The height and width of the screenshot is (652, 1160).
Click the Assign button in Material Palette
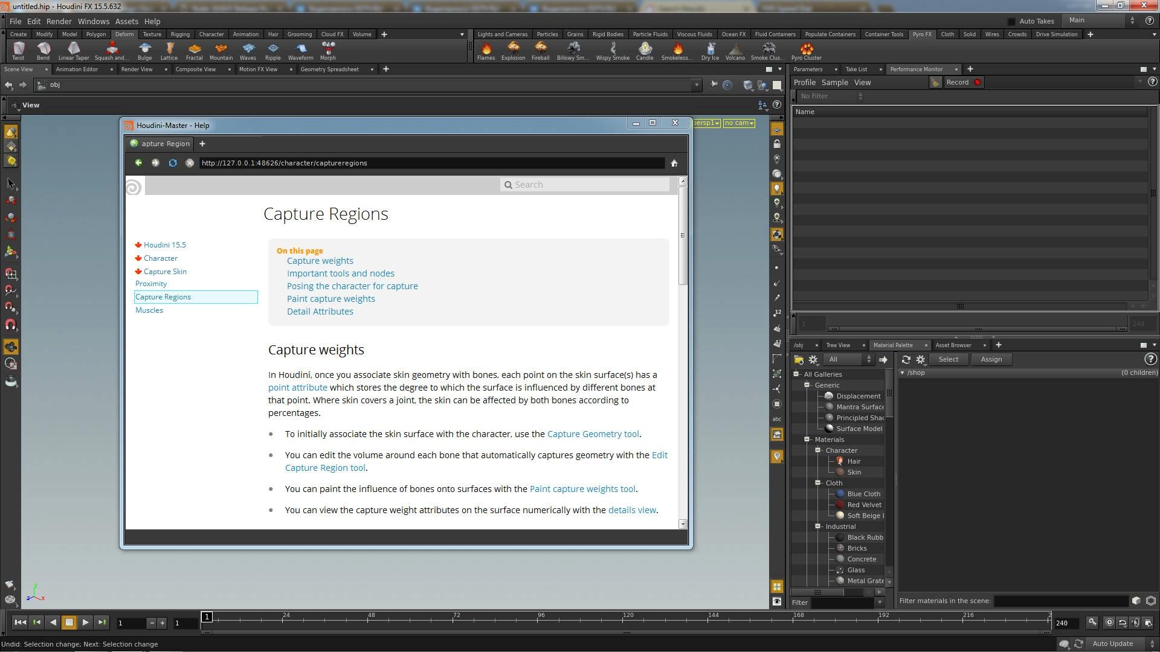991,359
